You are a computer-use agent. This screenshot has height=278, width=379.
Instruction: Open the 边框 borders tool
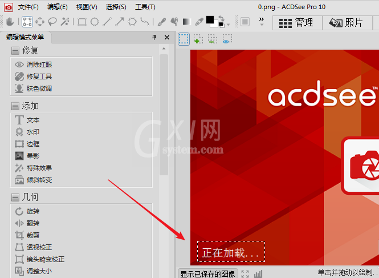(x=27, y=144)
